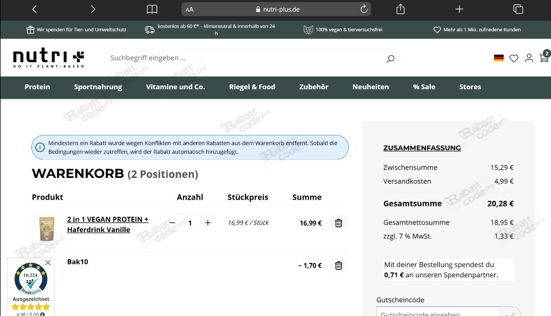Click the info icon in the discount notice
Image resolution: width=551 pixels, height=316 pixels.
click(x=40, y=147)
